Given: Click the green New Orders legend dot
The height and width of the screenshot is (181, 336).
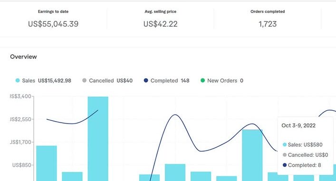Looking at the screenshot, I should click(202, 81).
